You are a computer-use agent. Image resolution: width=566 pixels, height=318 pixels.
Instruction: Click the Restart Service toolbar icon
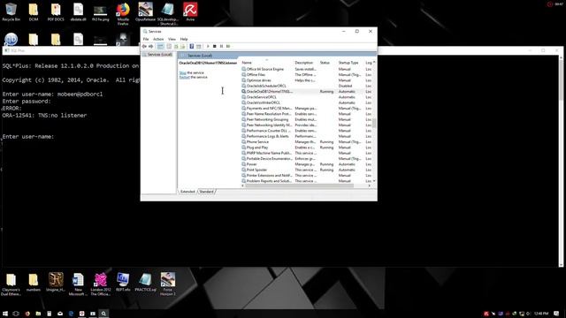[228, 46]
